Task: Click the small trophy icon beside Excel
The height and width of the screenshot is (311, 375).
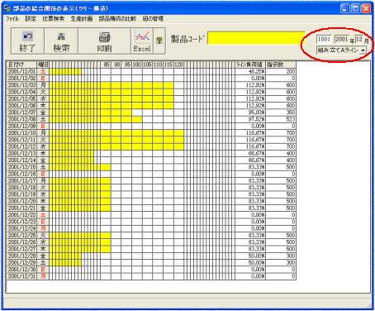Action: (x=159, y=41)
